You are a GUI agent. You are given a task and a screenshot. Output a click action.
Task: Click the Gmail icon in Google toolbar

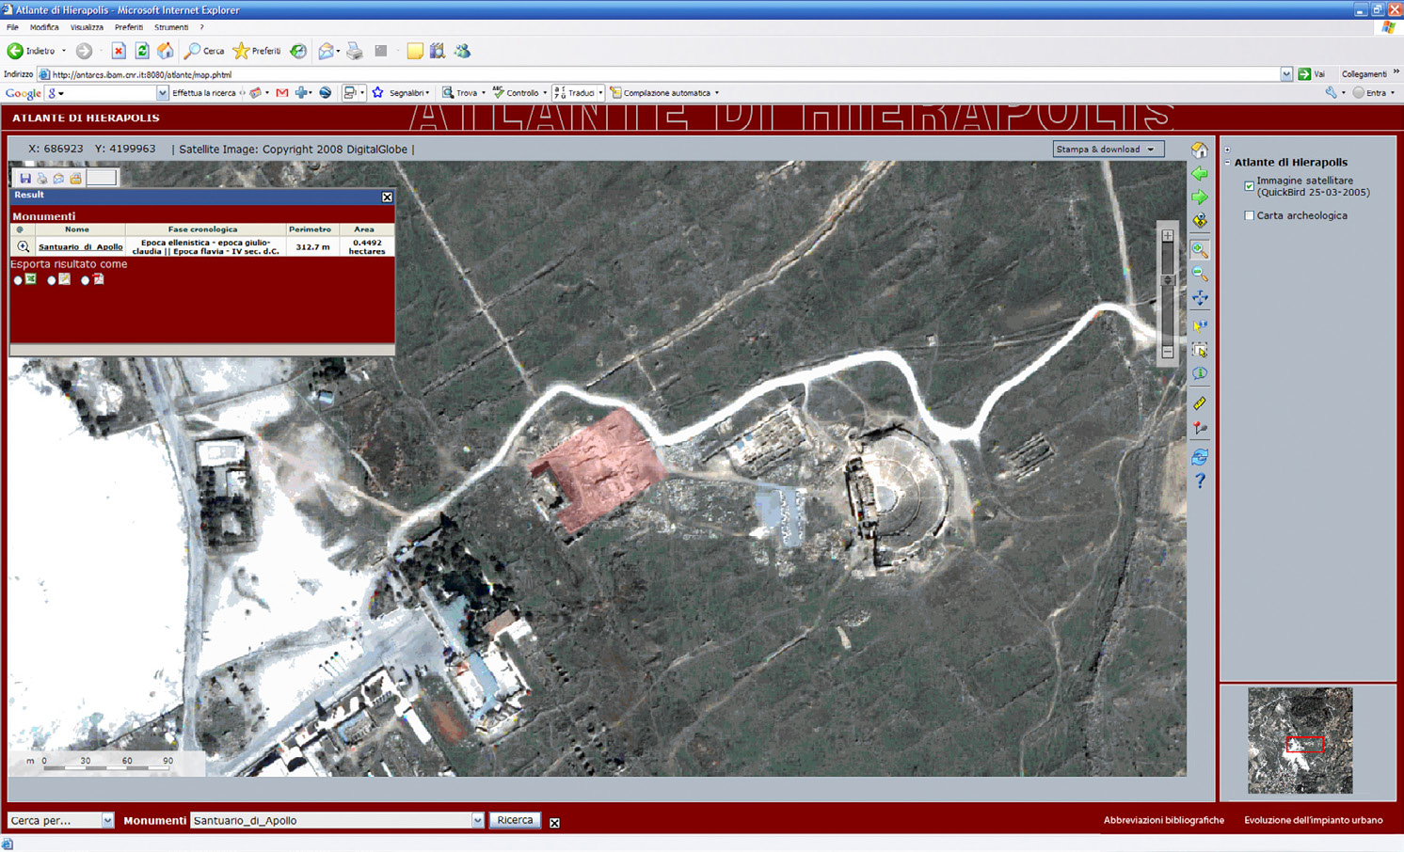[281, 93]
